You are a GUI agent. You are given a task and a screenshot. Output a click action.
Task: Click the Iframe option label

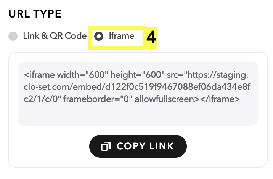122,36
